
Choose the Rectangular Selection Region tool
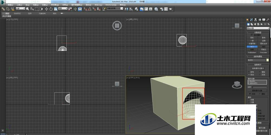(37, 9)
